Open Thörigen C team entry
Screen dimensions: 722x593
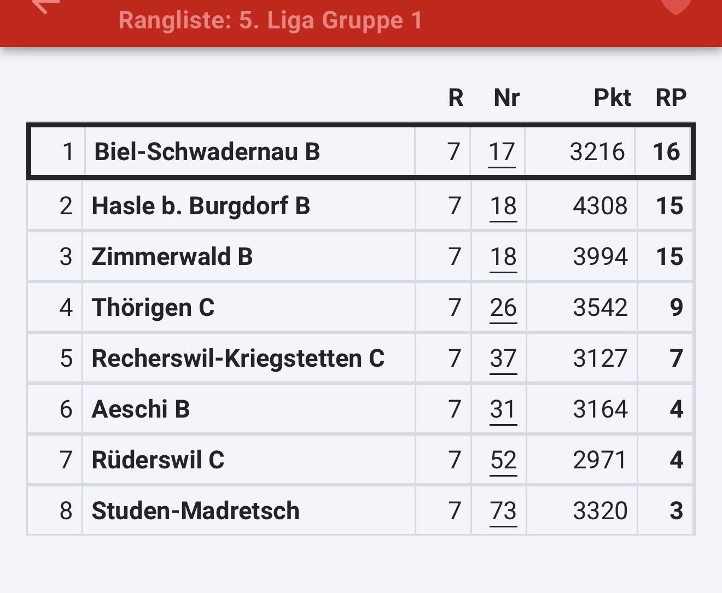pyautogui.click(x=153, y=308)
